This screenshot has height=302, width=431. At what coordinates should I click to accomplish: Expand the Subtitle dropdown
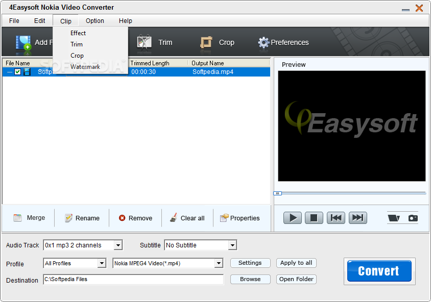tap(232, 245)
